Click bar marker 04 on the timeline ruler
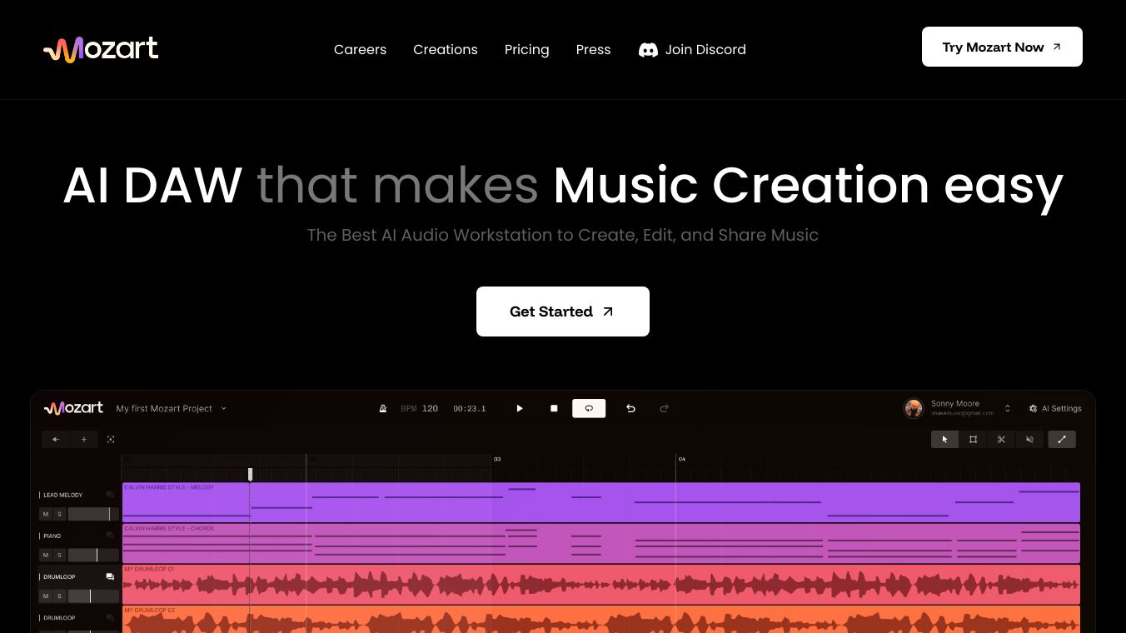 [x=682, y=459]
